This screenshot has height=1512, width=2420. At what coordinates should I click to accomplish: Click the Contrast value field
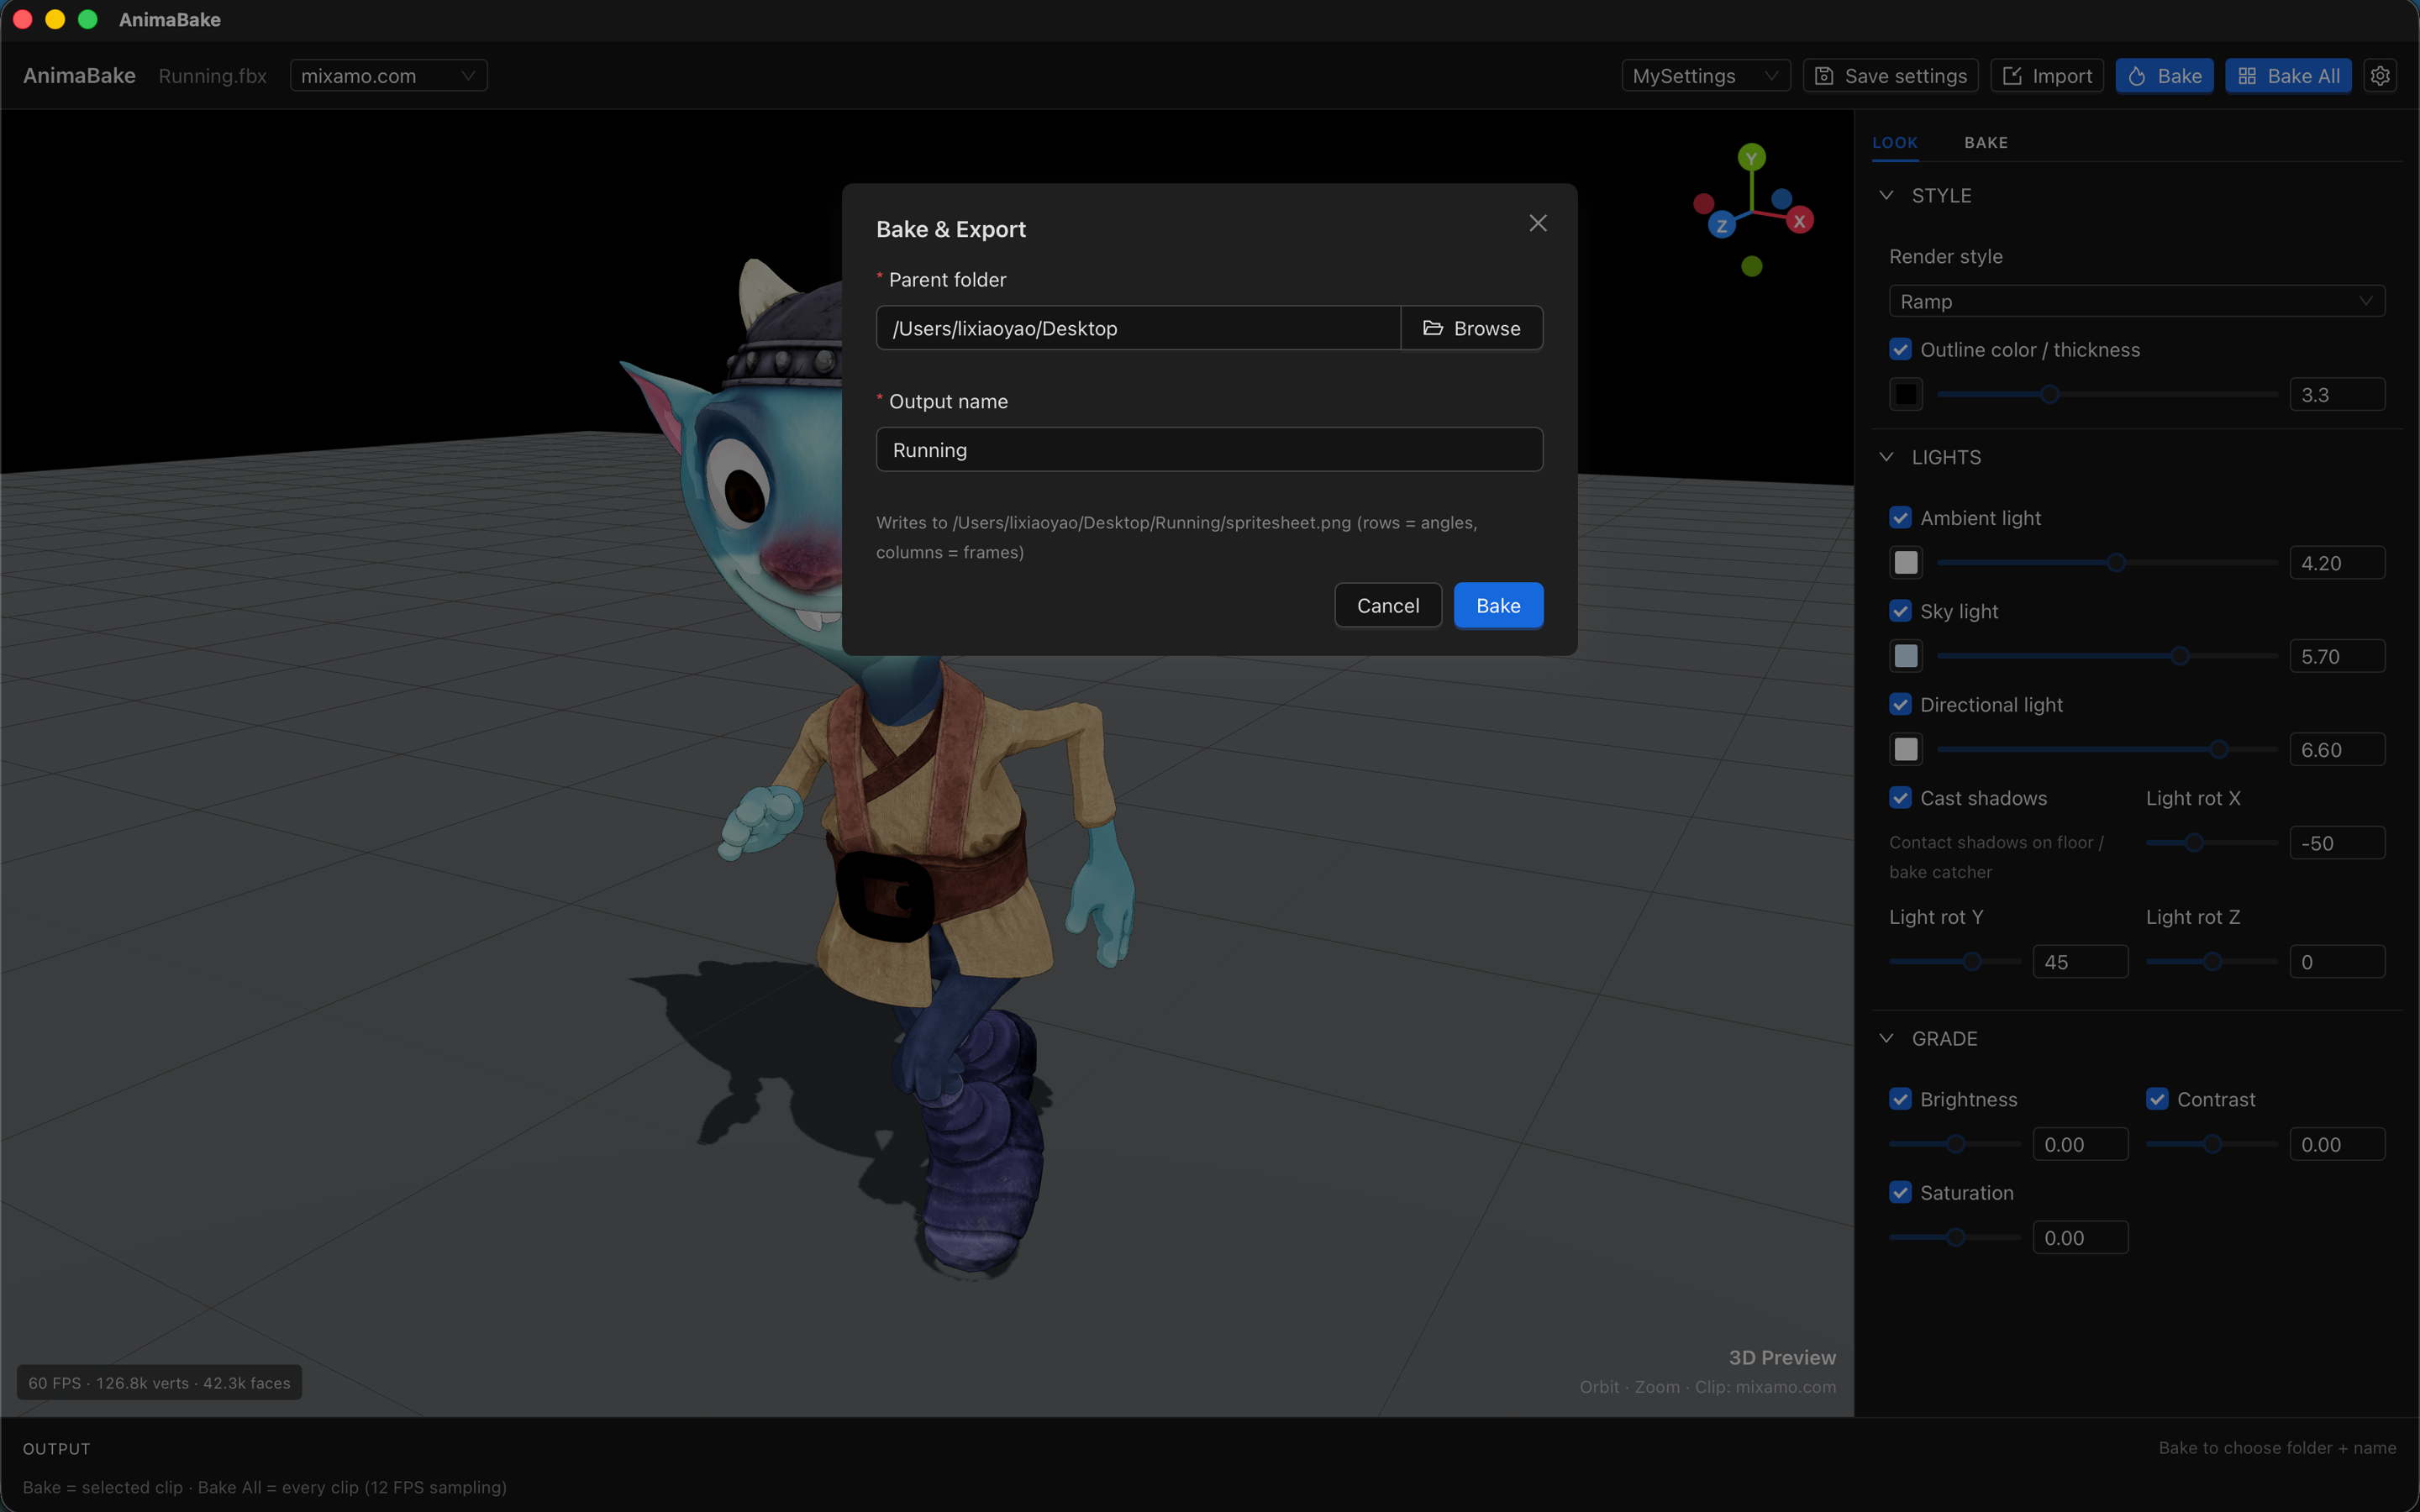pyautogui.click(x=2337, y=1144)
